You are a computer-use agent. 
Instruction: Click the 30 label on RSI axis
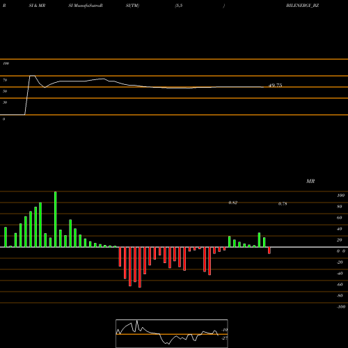point(5,102)
